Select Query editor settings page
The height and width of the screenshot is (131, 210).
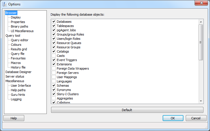point(19,40)
